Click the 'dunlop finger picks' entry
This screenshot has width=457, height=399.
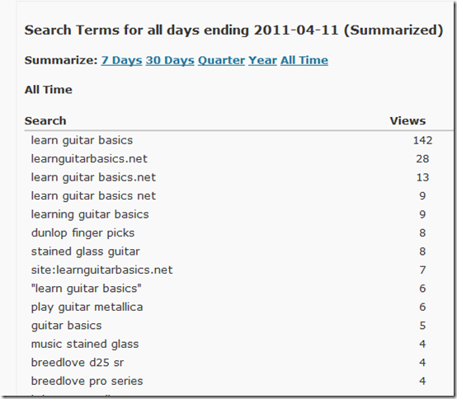tap(82, 233)
